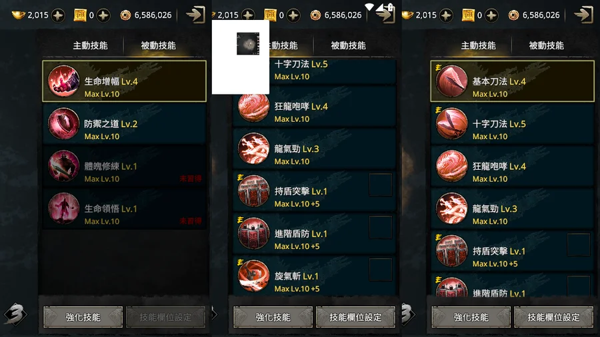Open the small thumbnail inside the white box
This screenshot has height=337, width=600.
pyautogui.click(x=248, y=43)
